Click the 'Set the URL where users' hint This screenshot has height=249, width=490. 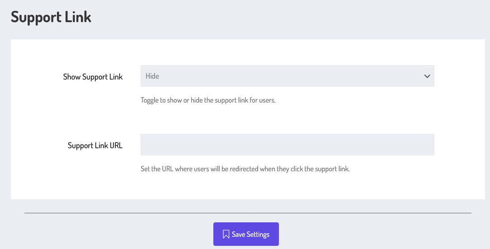[x=245, y=169]
